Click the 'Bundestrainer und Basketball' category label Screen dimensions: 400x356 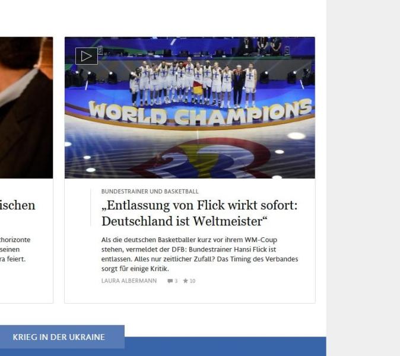click(x=150, y=192)
